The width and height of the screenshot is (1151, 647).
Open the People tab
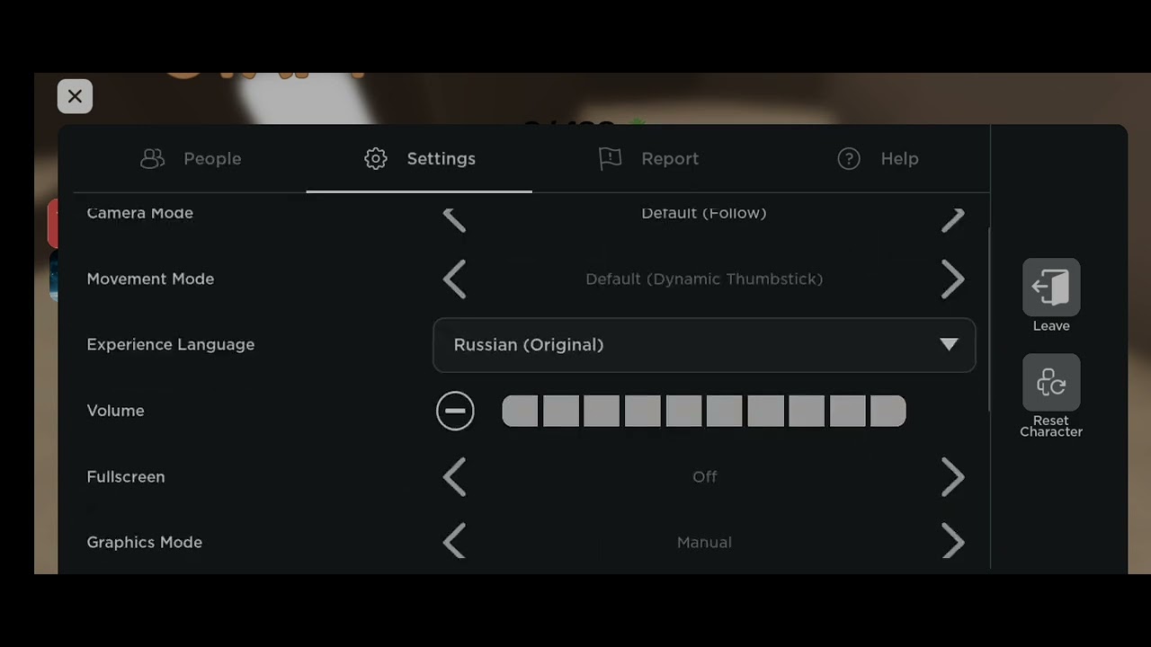[x=191, y=159]
